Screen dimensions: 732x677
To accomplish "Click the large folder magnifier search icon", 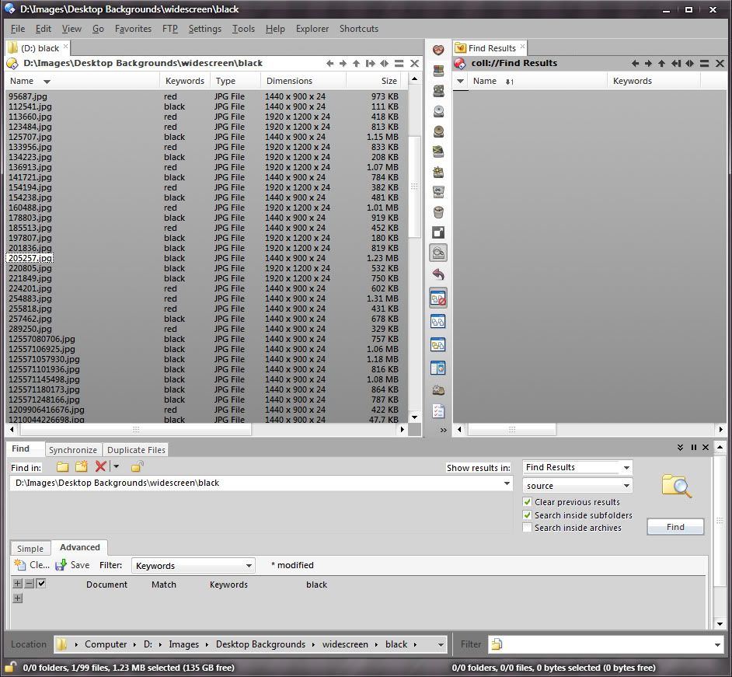I will 677,486.
